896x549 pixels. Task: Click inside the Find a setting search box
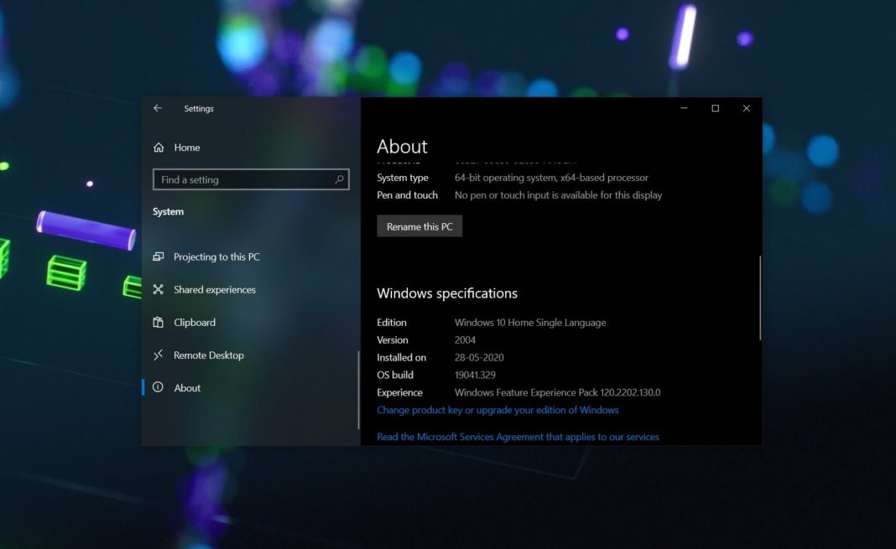[243, 179]
